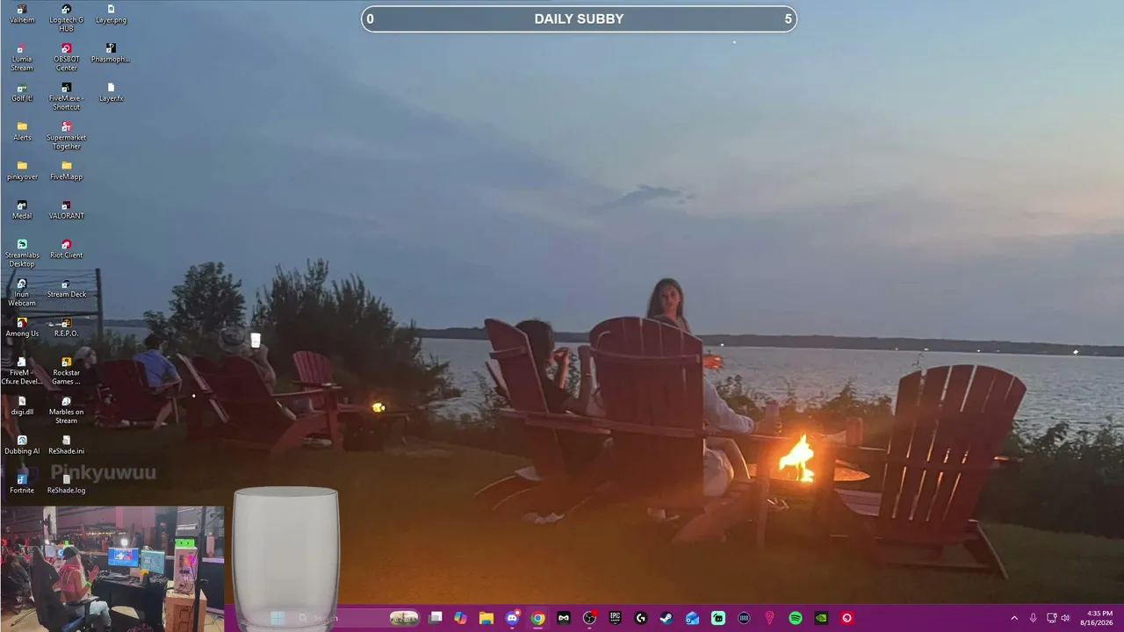This screenshot has height=632, width=1124.
Task: Open the NVIDIA app on taskbar
Action: [x=821, y=618]
